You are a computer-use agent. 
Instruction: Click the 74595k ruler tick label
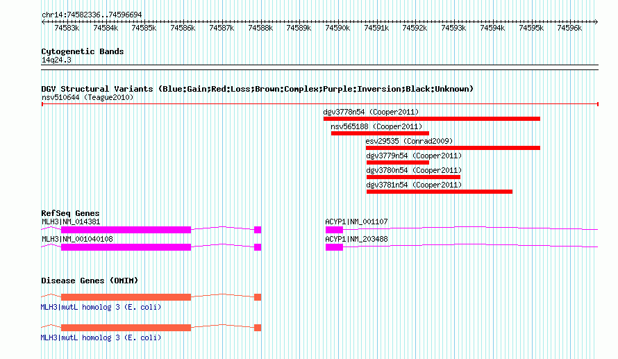[x=531, y=28]
